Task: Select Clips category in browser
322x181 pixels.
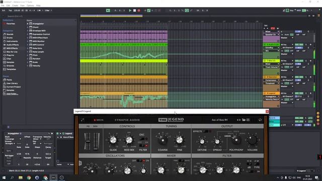Action: tap(9, 59)
